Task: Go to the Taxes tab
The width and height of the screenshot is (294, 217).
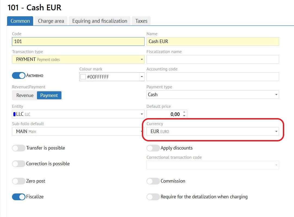Action: click(141, 21)
